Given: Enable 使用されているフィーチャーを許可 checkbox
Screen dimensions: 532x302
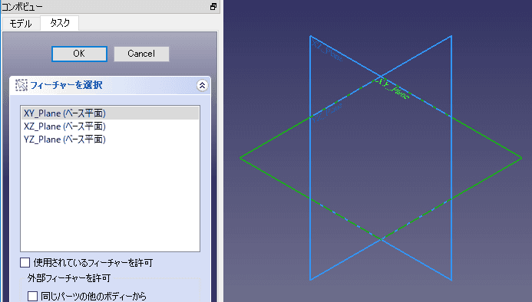Looking at the screenshot, I should coord(25,263).
